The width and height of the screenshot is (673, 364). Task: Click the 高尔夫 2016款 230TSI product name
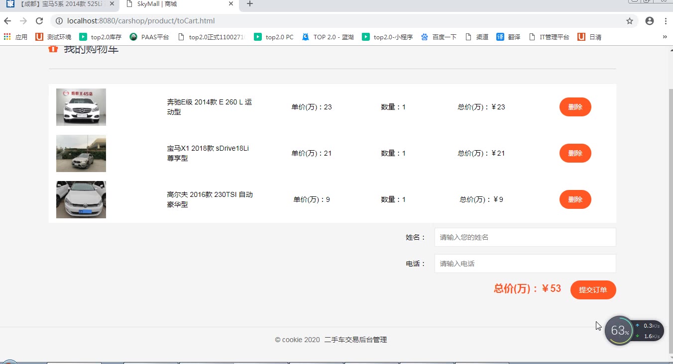coord(210,199)
